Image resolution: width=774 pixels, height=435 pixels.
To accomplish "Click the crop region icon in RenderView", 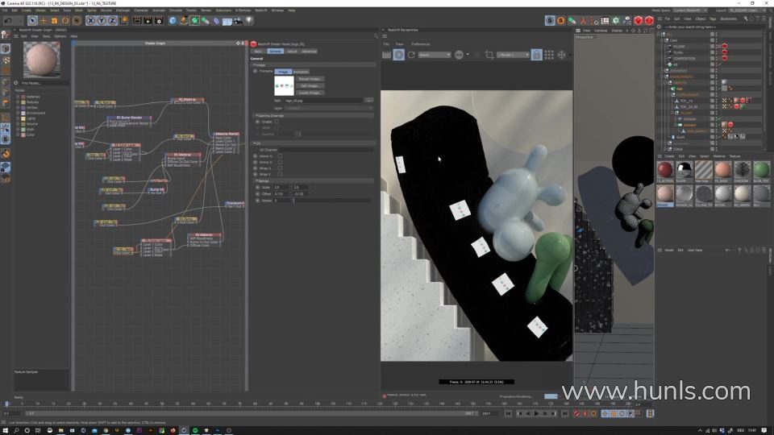I will 489,55.
